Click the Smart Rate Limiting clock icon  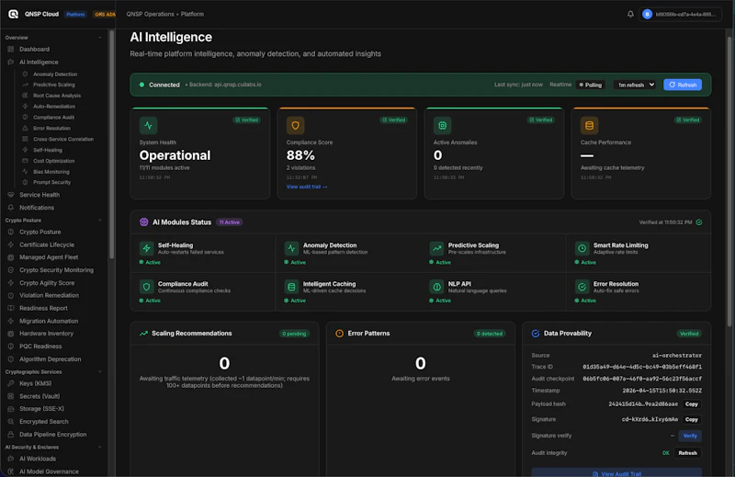point(582,248)
